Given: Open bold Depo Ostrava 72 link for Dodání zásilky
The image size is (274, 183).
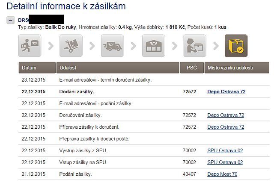Looking at the screenshot, I should coord(226,91).
